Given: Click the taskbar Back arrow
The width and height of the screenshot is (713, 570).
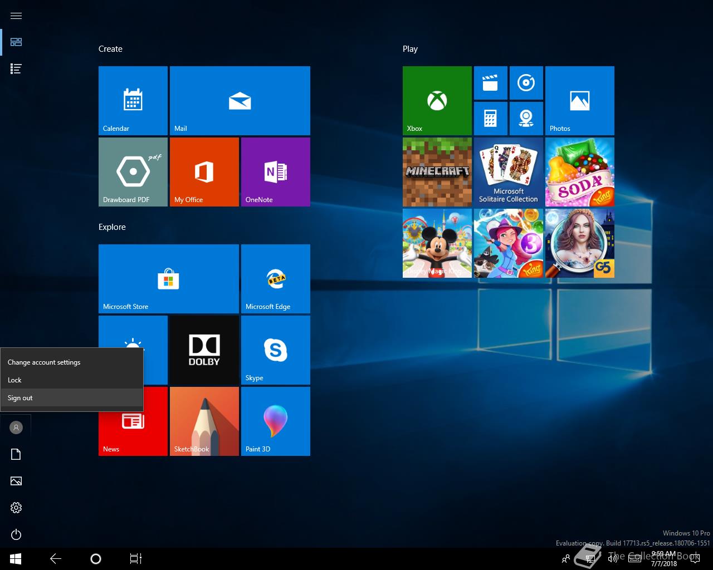Looking at the screenshot, I should 56,559.
